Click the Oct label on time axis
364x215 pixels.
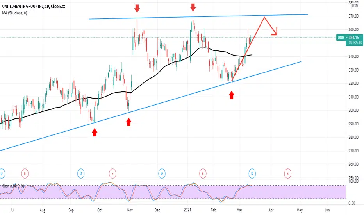coord(100,210)
